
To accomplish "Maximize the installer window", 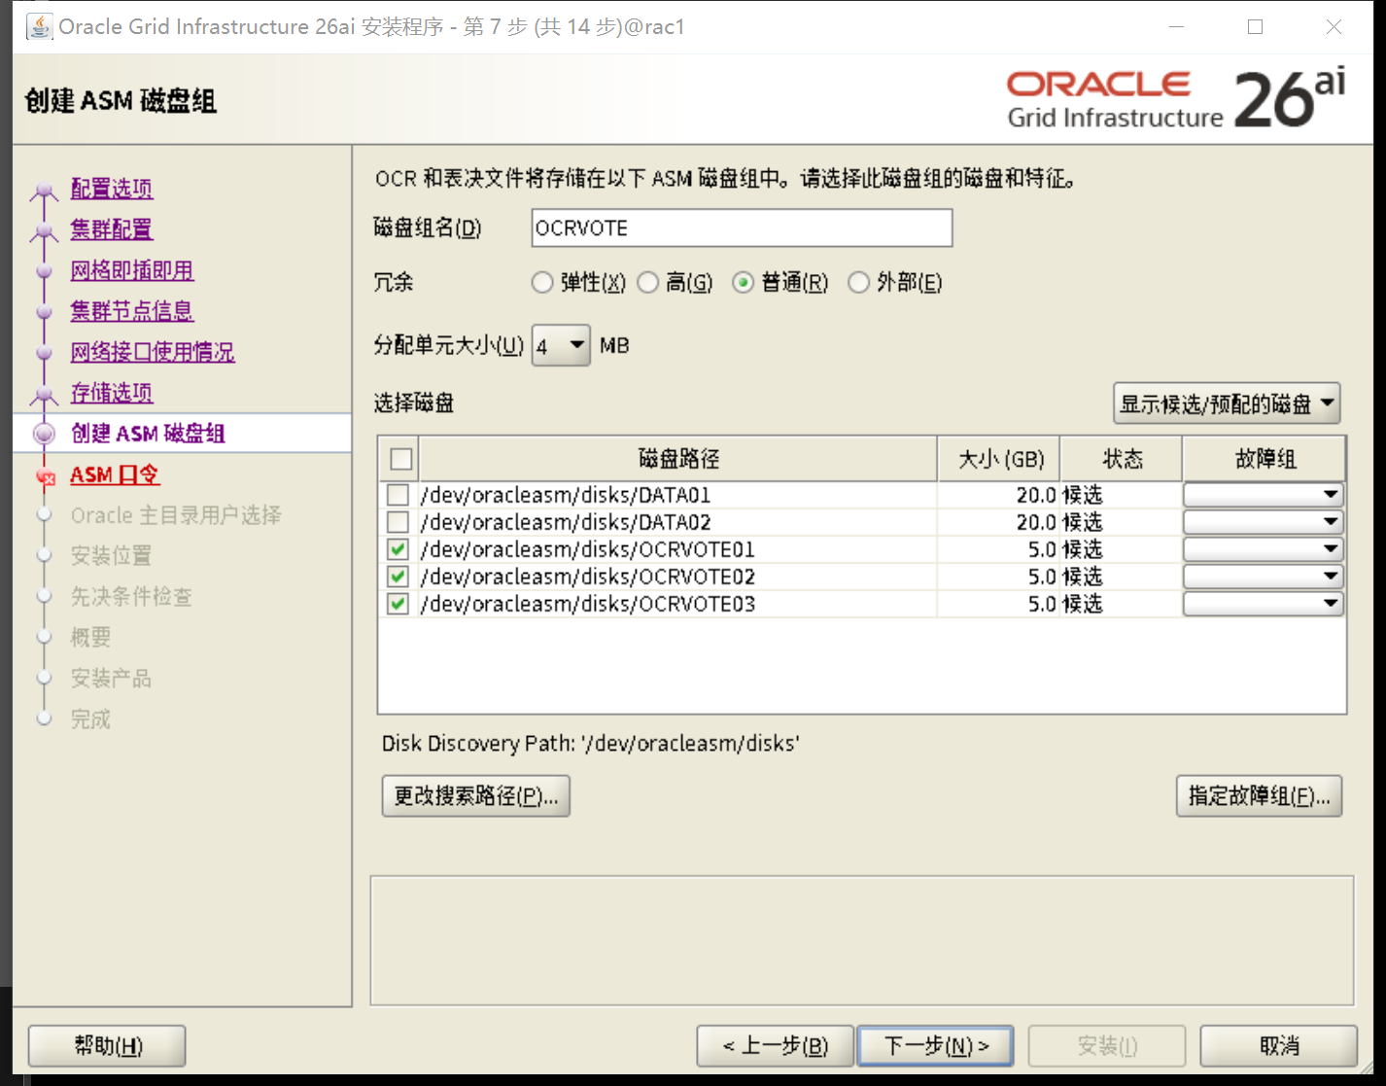I will (1255, 27).
